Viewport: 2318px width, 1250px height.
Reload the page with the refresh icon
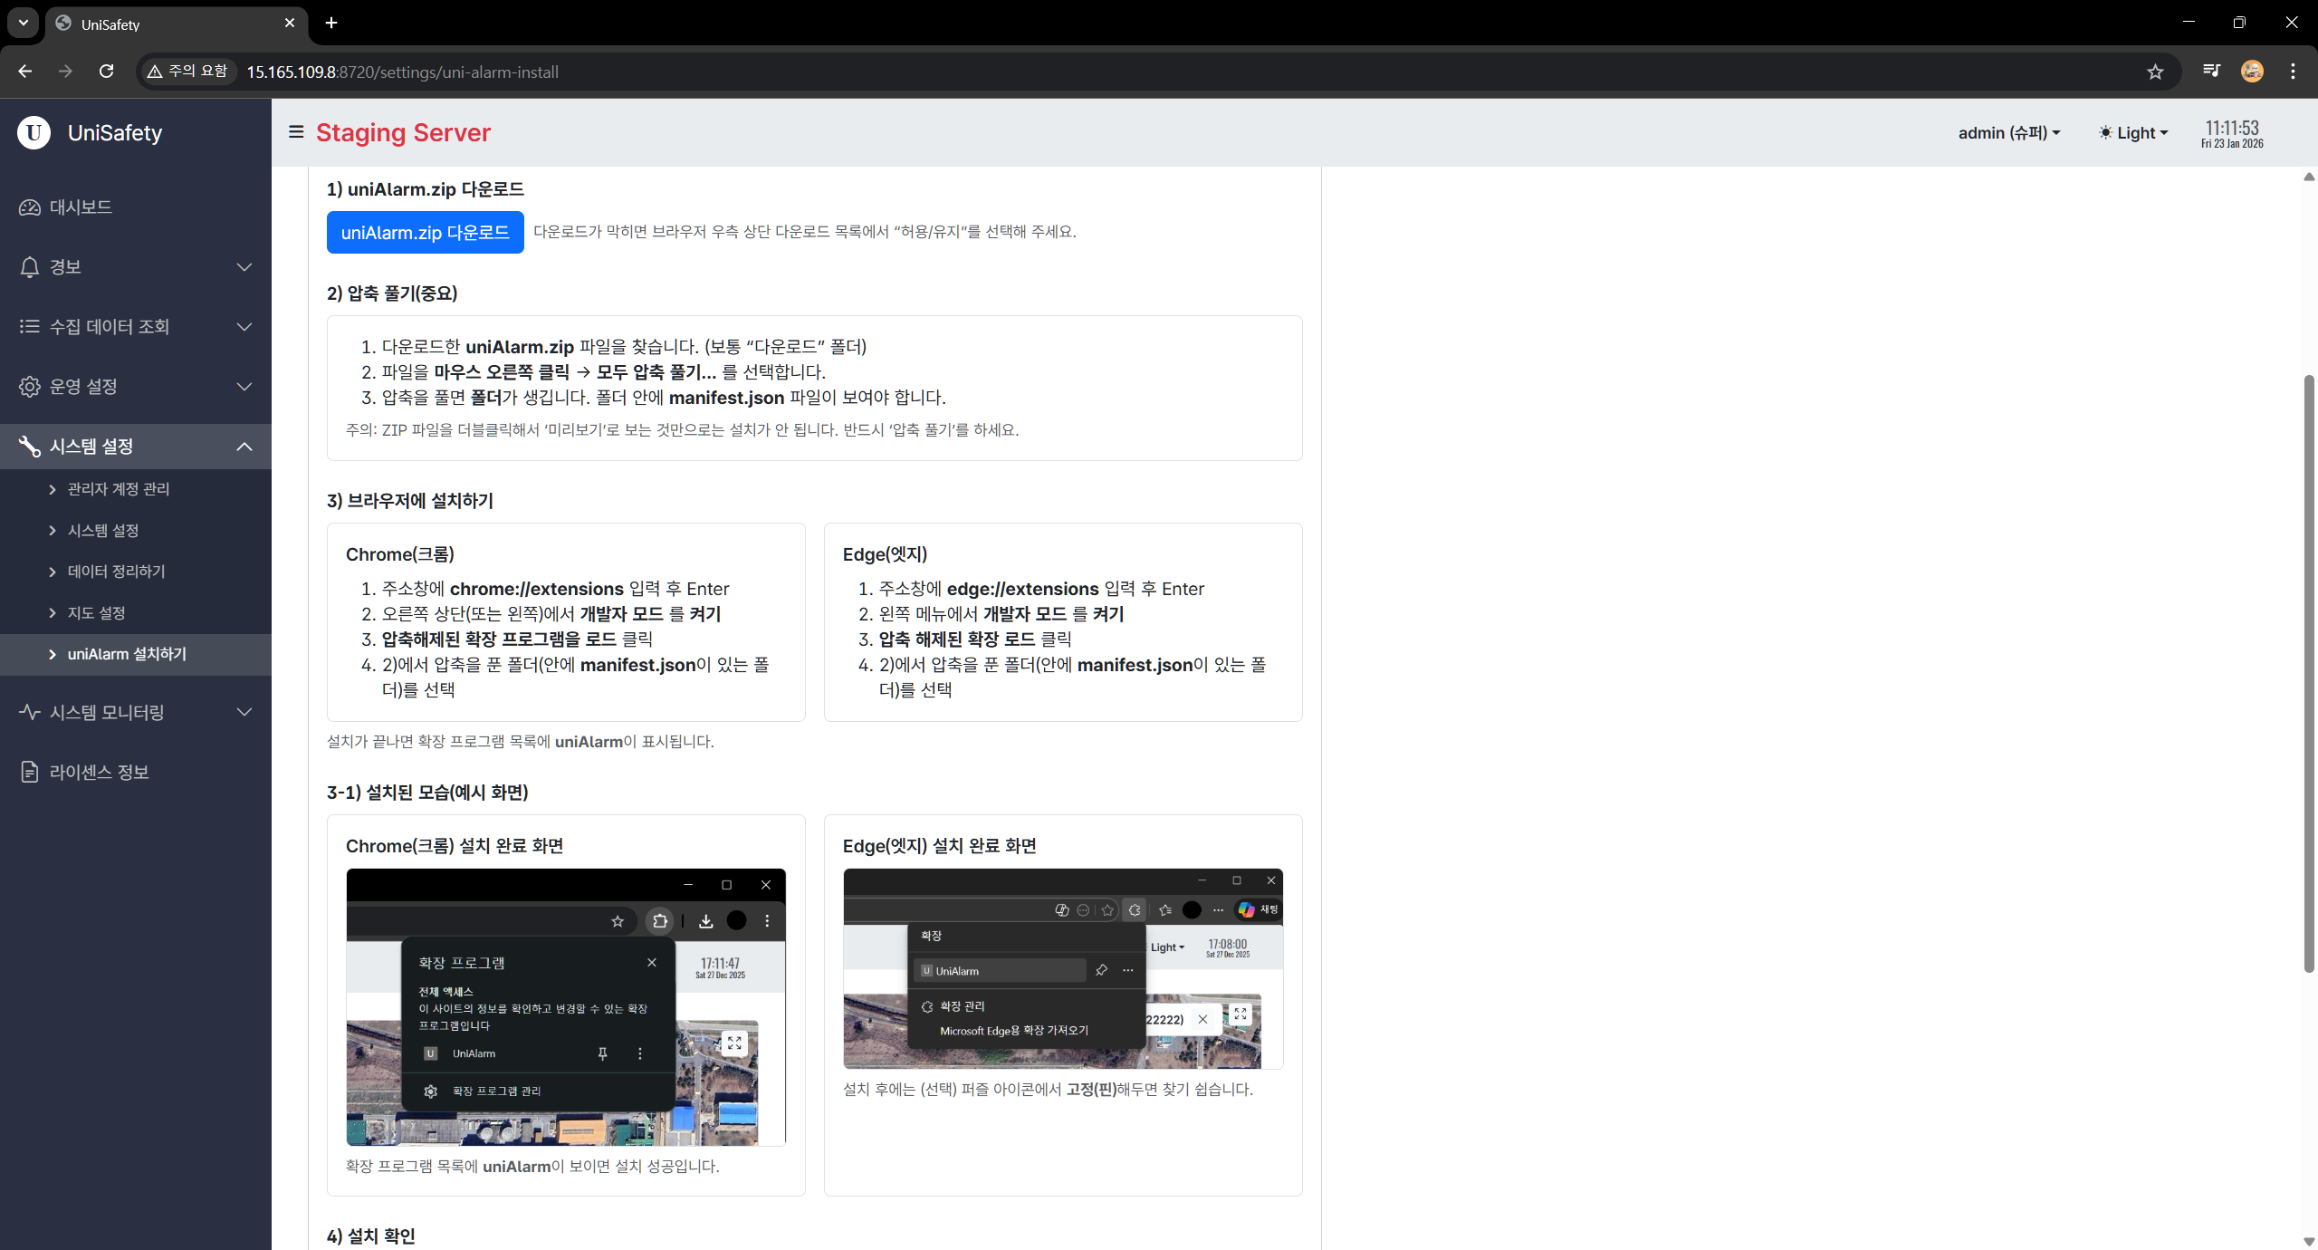106,72
